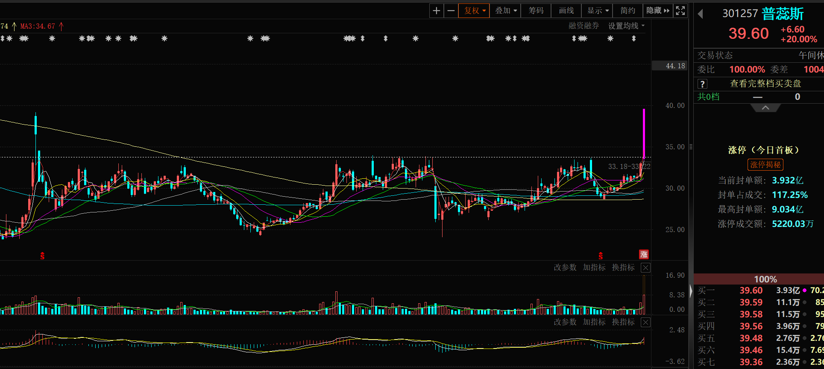Viewport: 824px width, 369px height.
Task: Click the red 100% bid ratio bar
Action: pyautogui.click(x=759, y=279)
